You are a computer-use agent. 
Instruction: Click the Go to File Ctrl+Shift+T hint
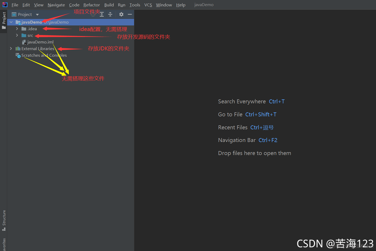pyautogui.click(x=247, y=115)
